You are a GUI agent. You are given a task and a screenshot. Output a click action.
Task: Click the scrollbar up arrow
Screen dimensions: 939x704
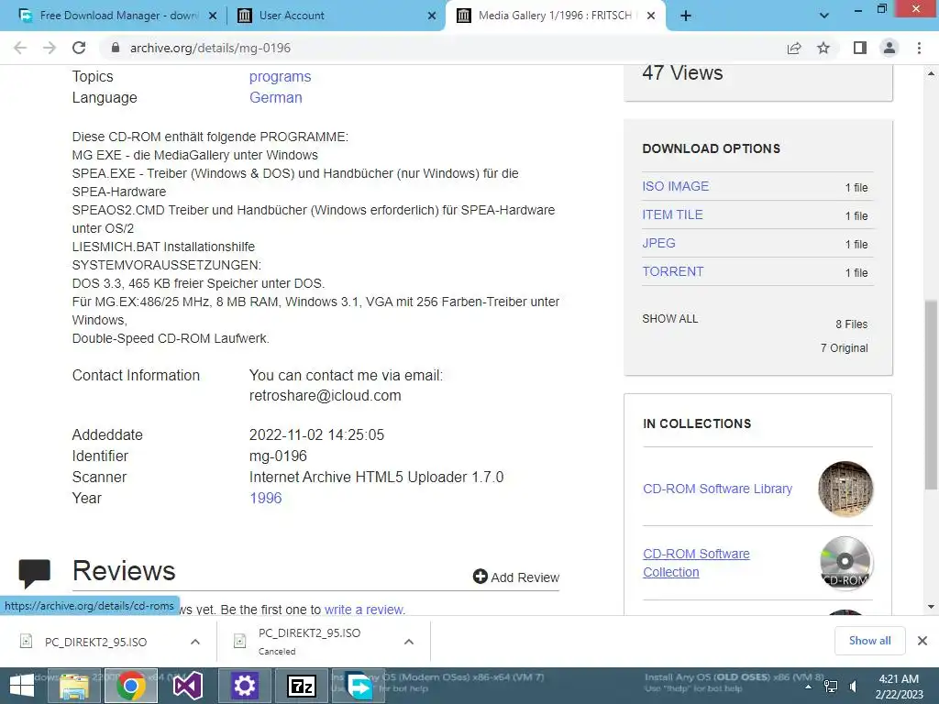click(x=931, y=73)
